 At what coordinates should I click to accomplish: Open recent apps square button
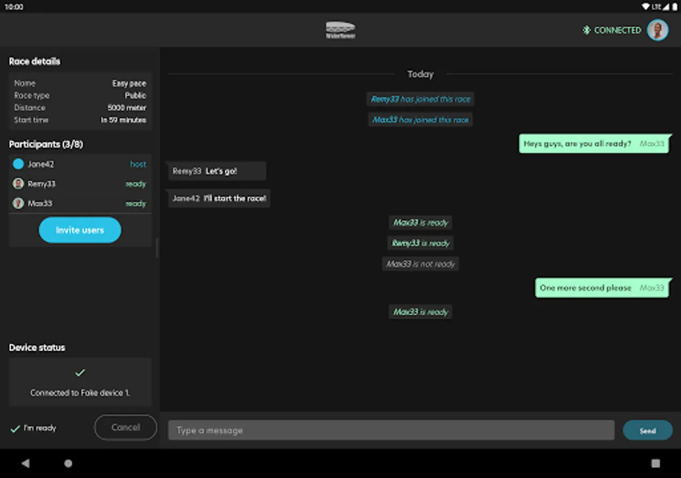[x=655, y=463]
